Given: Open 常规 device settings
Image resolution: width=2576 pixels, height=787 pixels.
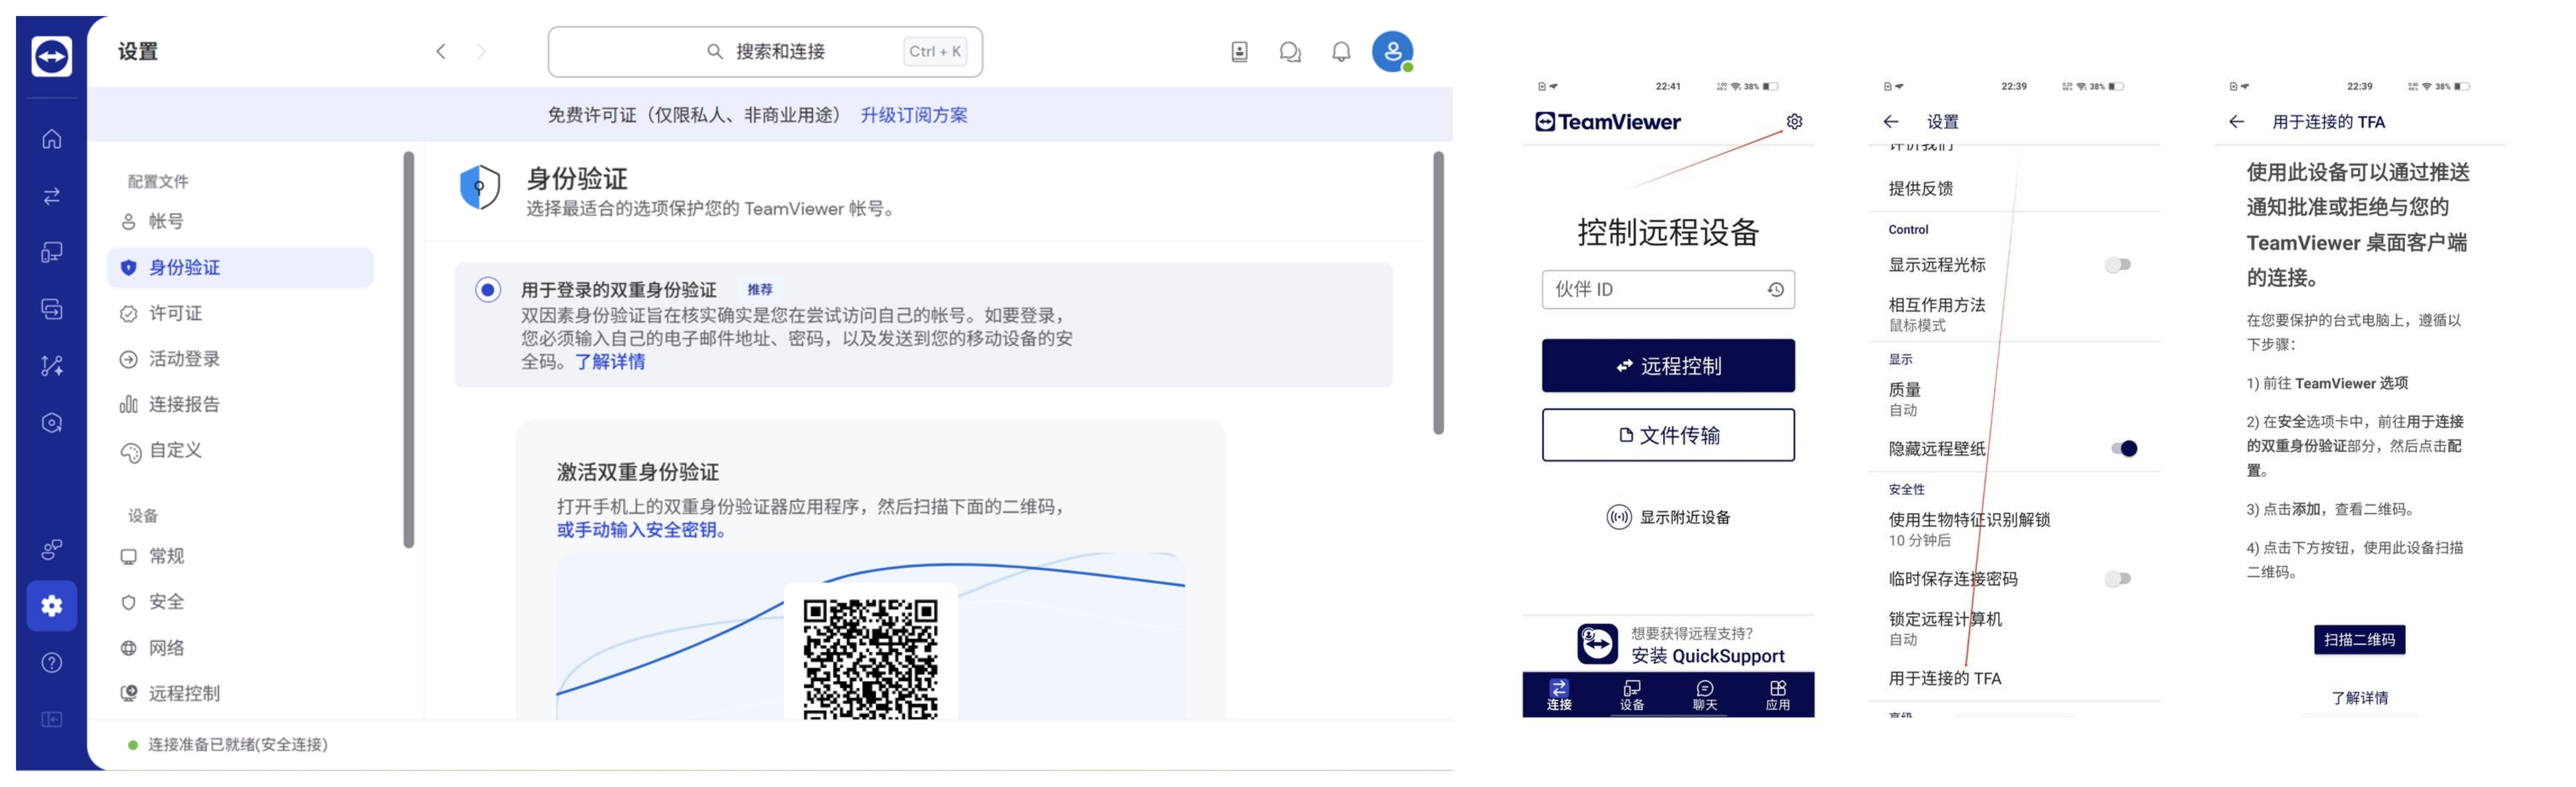Looking at the screenshot, I should point(240,556).
